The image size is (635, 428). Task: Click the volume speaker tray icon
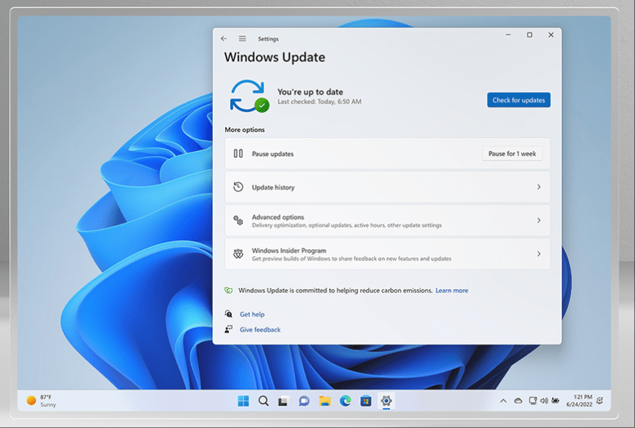coord(544,401)
